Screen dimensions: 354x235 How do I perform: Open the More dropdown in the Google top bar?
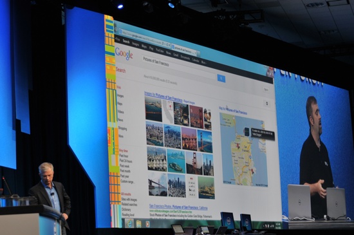203,62
